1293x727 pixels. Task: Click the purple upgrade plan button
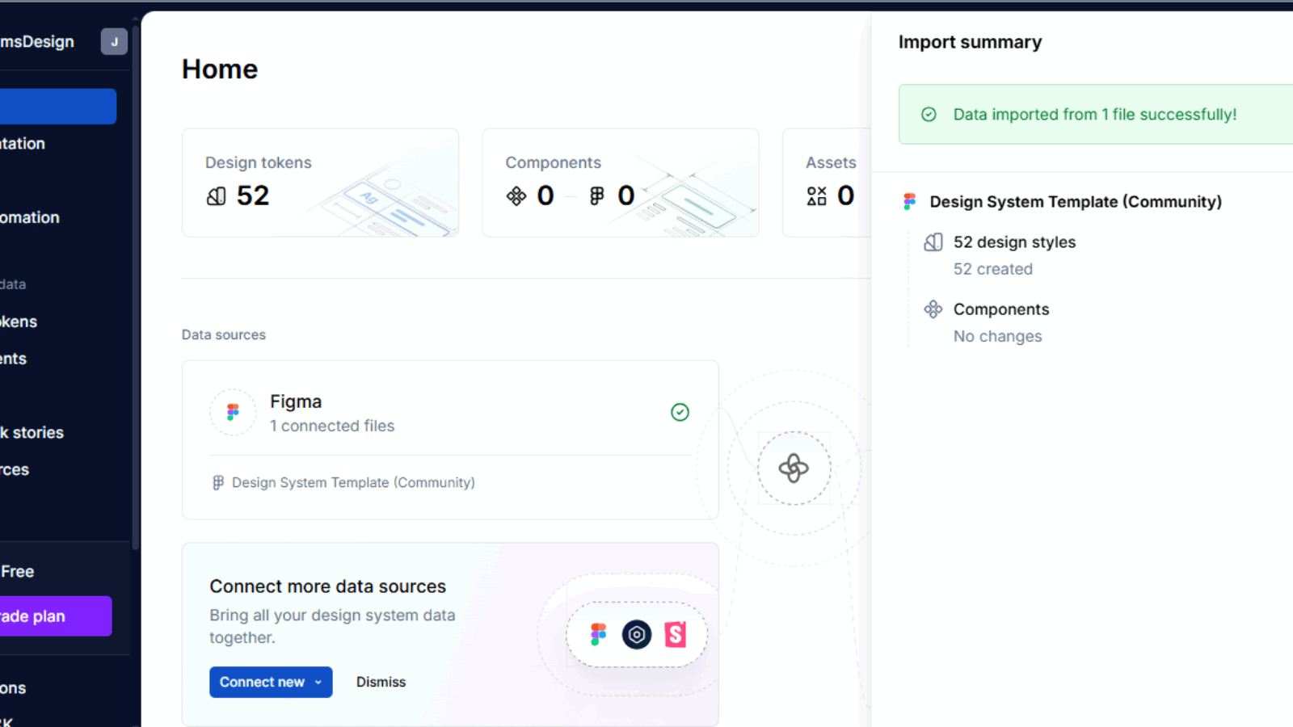tap(53, 616)
